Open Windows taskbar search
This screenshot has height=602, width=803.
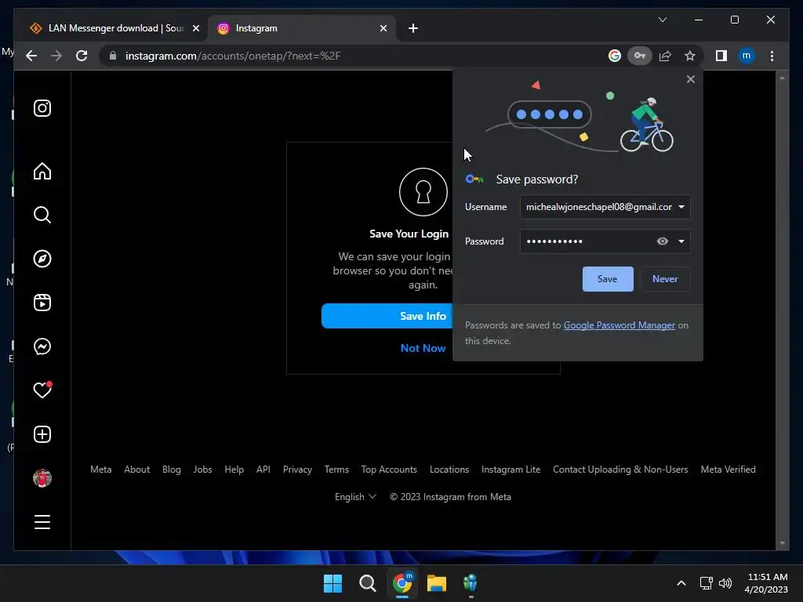367,583
